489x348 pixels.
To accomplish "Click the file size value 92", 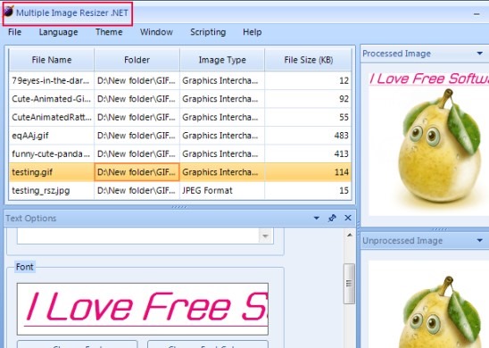I will pos(344,99).
